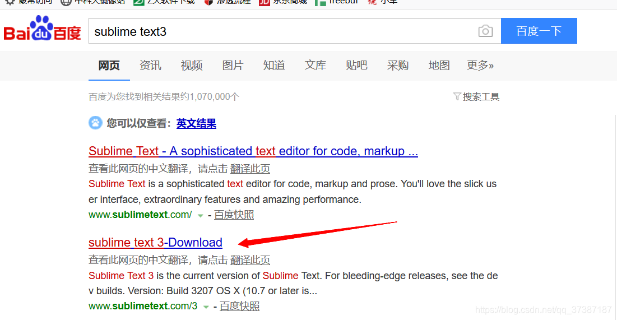Expand dropdown arrow next to www.sublimetext.com/
Viewport: 617px width, 320px height.
point(200,216)
